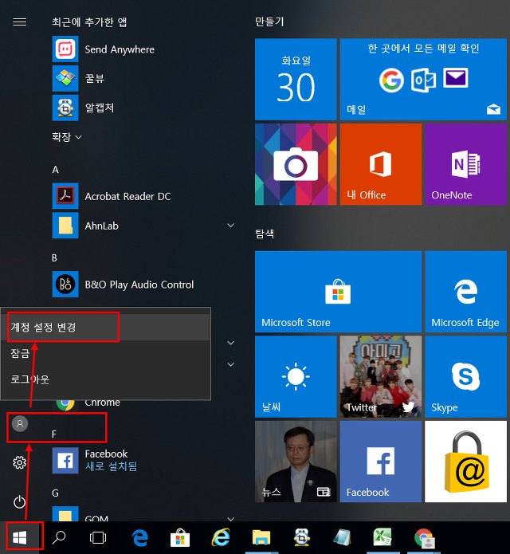Open the Skype tile
The height and width of the screenshot is (554, 510).
[x=465, y=376]
